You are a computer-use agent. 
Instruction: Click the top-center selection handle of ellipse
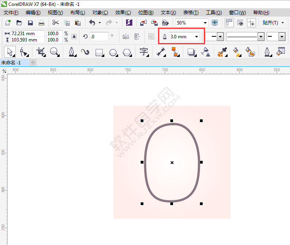(171, 121)
